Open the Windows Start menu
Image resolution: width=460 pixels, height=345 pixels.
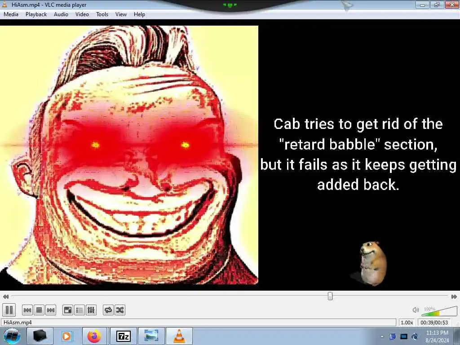tap(12, 336)
